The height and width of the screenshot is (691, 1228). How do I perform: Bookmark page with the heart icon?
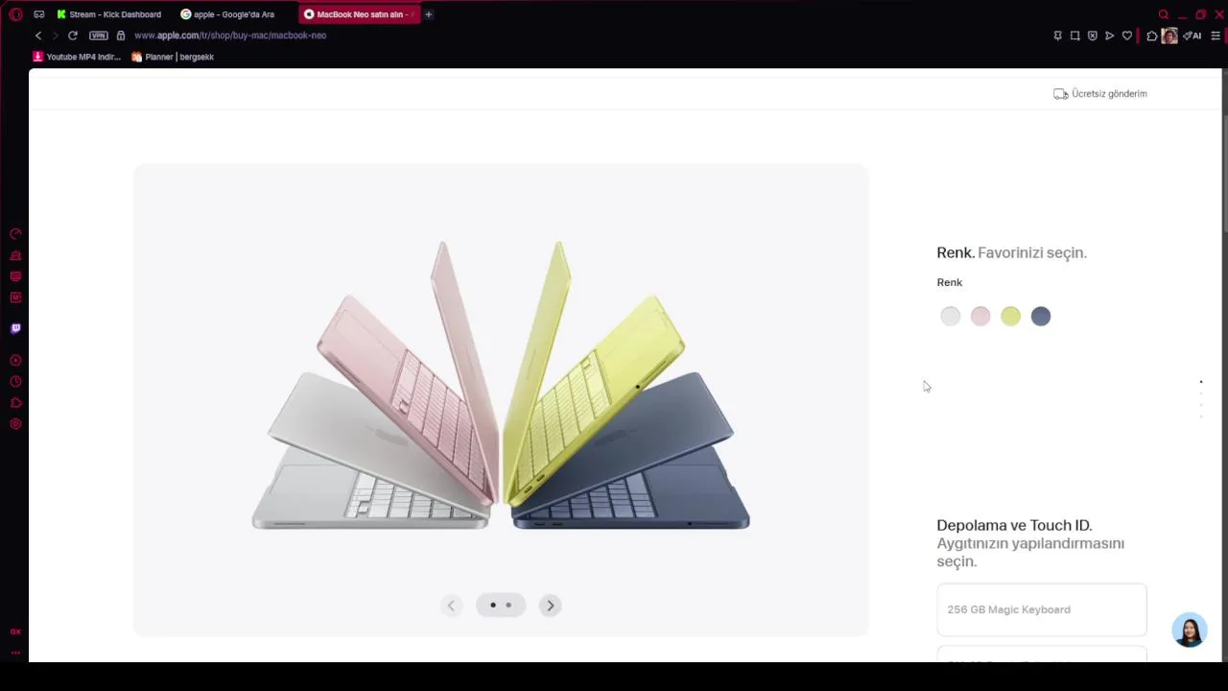pyautogui.click(x=1127, y=36)
